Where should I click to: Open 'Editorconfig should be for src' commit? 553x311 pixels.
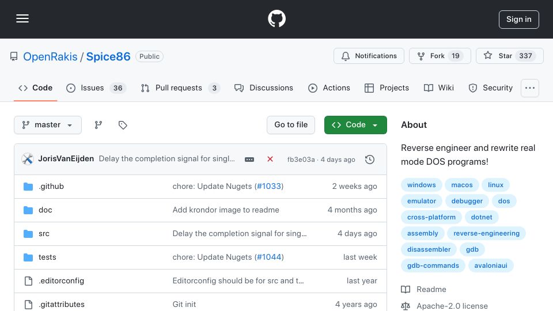pyautogui.click(x=238, y=280)
